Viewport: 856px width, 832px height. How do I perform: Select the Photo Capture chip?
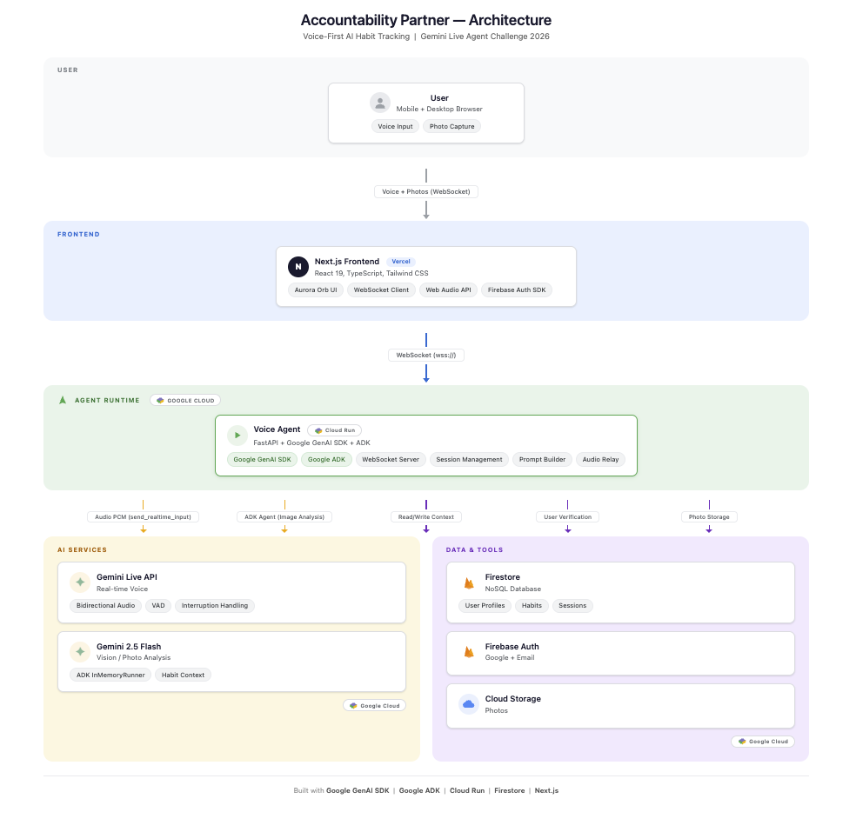(451, 126)
